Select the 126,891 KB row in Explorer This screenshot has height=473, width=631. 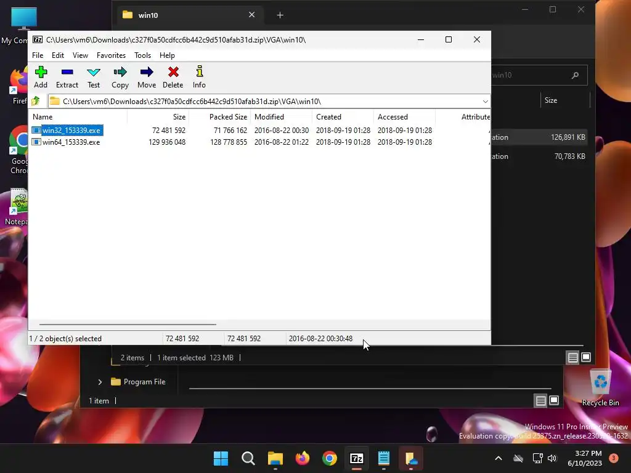tap(539, 137)
